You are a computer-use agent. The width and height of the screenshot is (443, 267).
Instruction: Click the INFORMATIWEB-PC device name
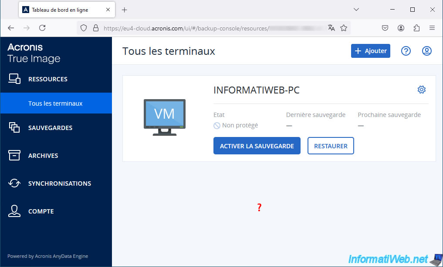click(257, 90)
